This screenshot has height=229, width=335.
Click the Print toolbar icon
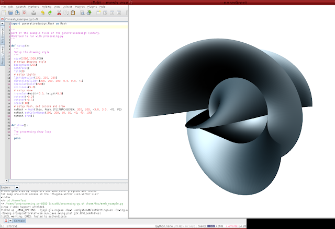point(33,13)
